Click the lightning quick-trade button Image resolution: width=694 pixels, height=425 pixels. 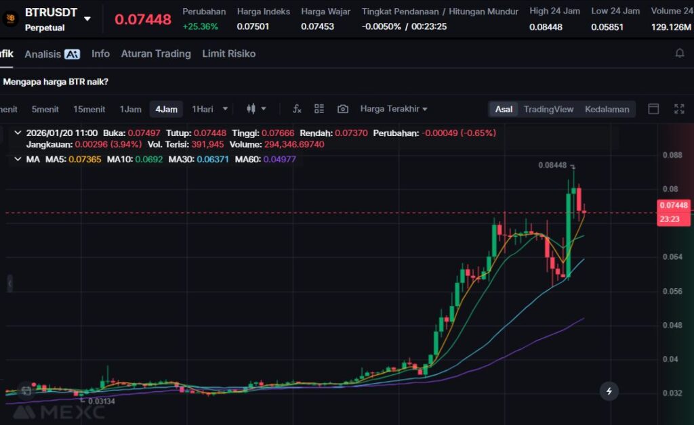pyautogui.click(x=609, y=390)
